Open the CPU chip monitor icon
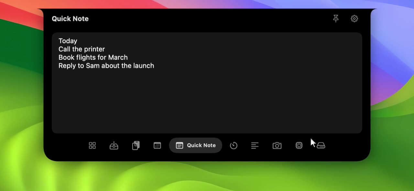 pos(299,146)
